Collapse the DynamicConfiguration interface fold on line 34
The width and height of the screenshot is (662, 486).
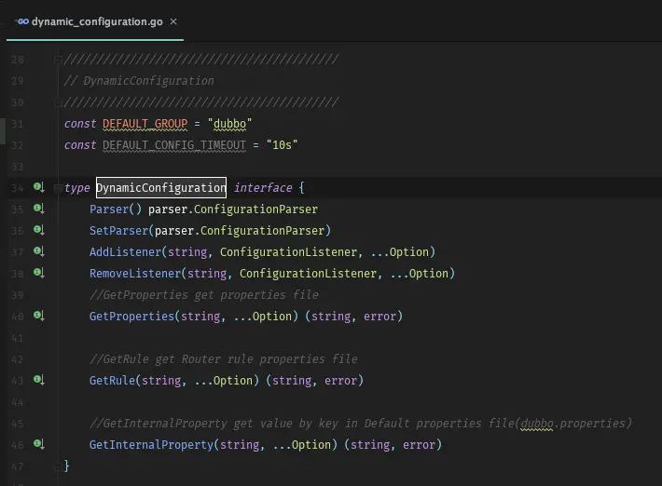pyautogui.click(x=58, y=188)
